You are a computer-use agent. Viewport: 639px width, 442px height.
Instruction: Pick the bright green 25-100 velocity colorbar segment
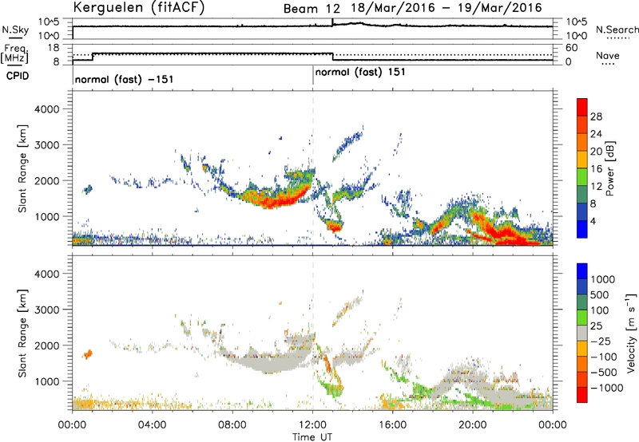click(582, 318)
